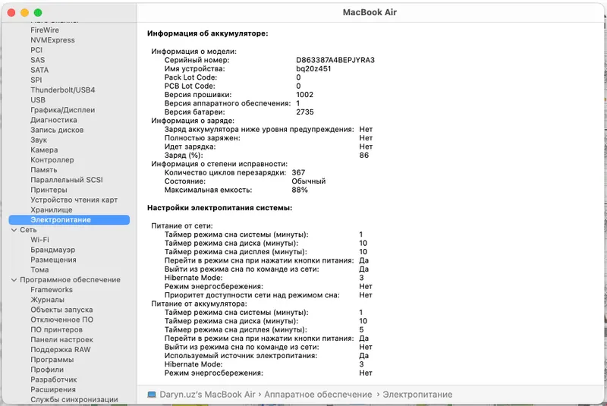Open Устройство чтения карт entry
The width and height of the screenshot is (607, 406).
pos(74,200)
